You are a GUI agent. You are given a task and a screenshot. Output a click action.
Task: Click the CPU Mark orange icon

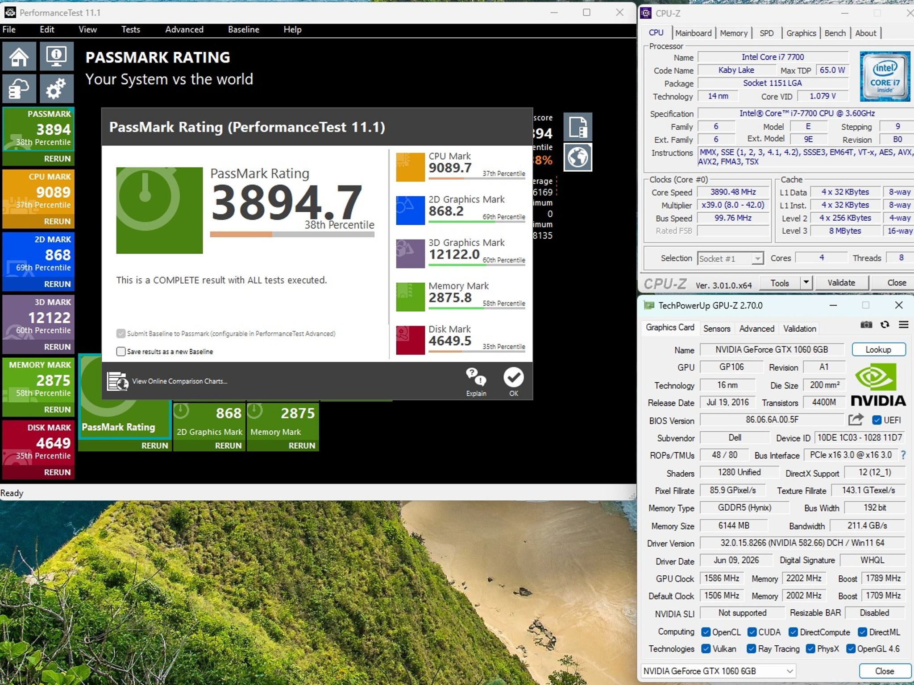410,167
